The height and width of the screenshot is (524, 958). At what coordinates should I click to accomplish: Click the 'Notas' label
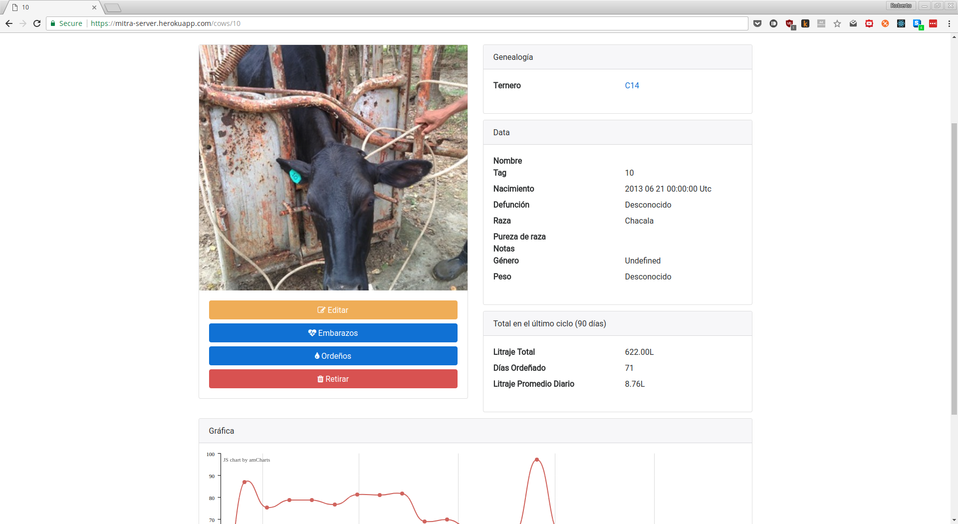pyautogui.click(x=503, y=249)
